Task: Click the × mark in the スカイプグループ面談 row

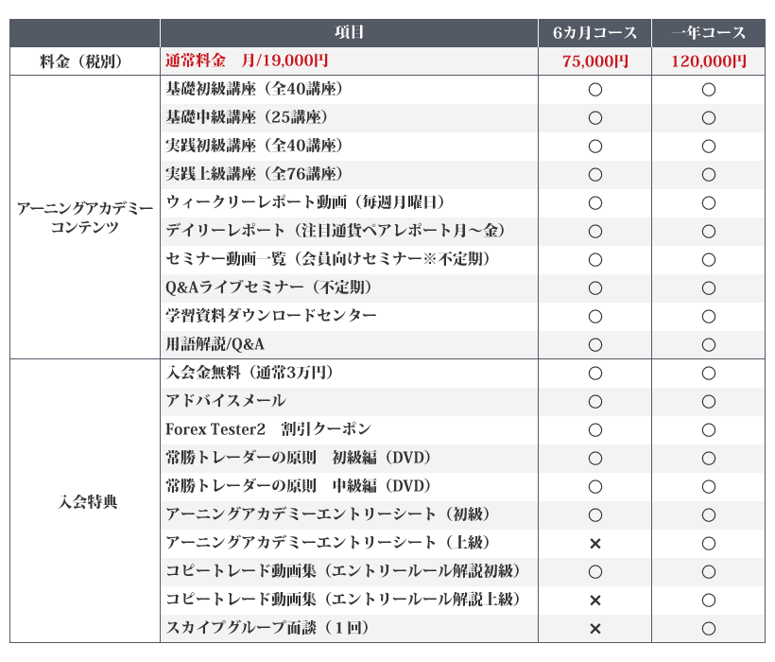Action: pos(594,629)
